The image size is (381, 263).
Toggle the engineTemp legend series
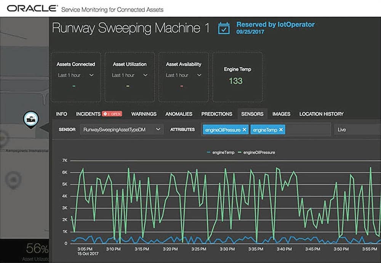221,152
